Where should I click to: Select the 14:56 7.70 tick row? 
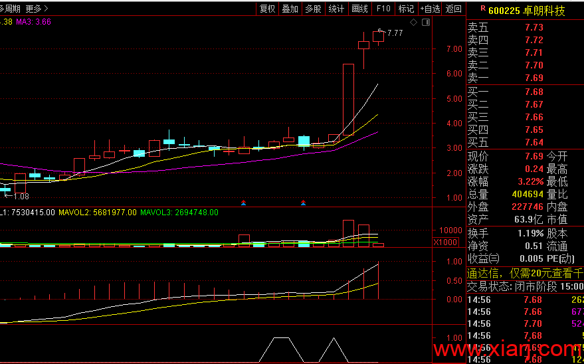click(x=525, y=323)
